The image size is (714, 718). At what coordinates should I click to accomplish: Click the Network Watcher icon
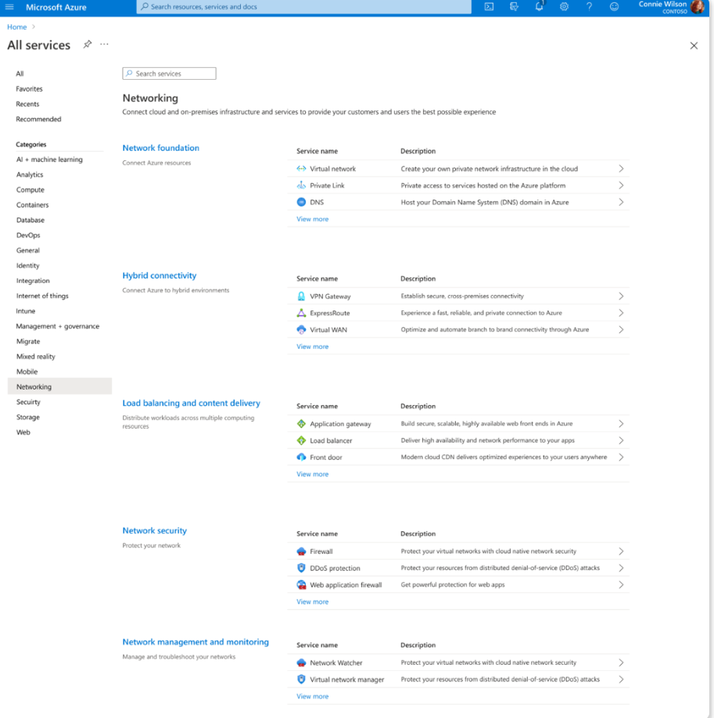coord(301,662)
